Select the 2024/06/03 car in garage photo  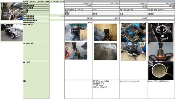[x=133, y=51]
